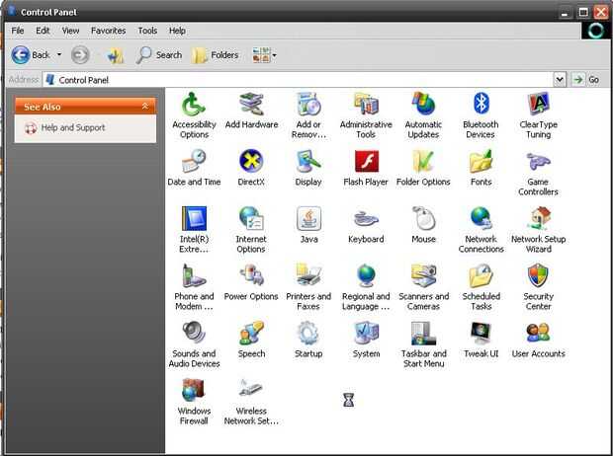Select the DirectX icon
This screenshot has height=456, width=613.
click(251, 162)
